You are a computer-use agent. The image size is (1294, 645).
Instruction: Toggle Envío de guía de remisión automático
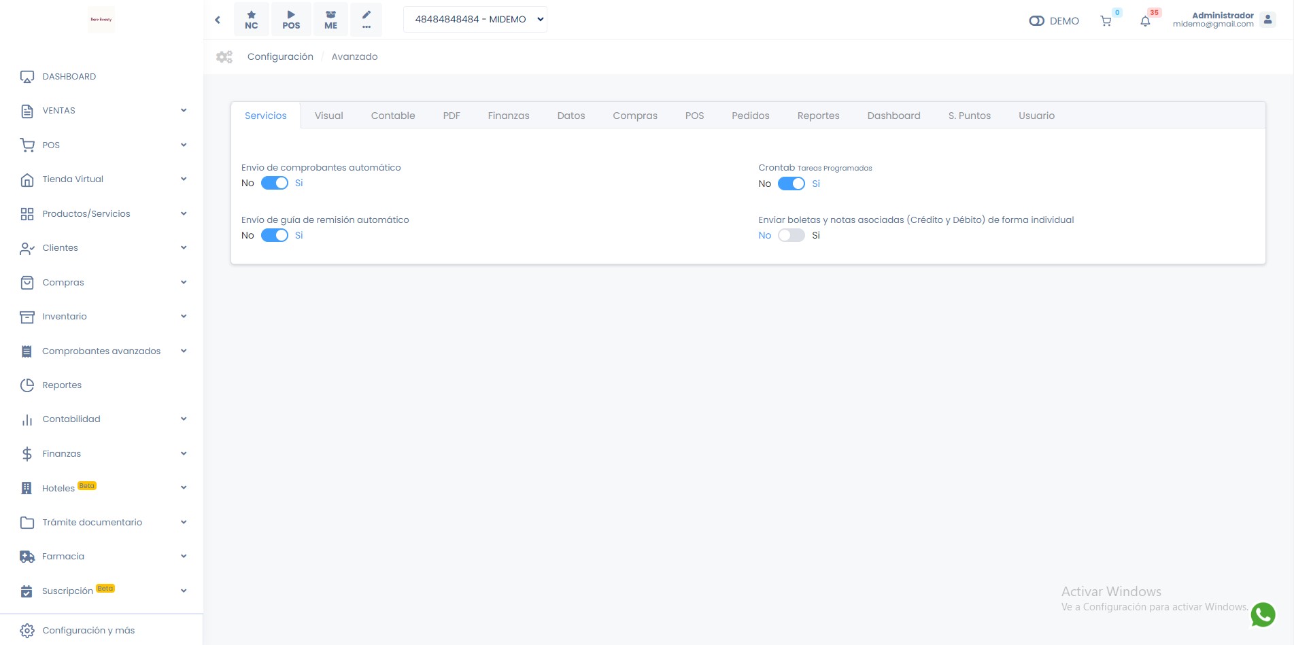pos(275,235)
